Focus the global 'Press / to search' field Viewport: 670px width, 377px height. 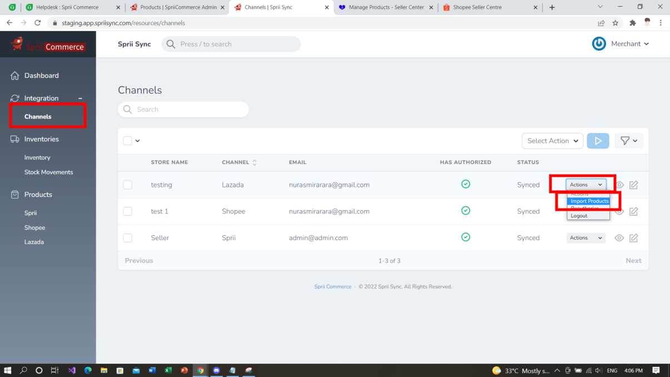[231, 44]
